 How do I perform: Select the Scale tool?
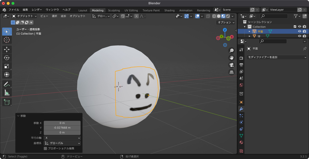click(7, 66)
